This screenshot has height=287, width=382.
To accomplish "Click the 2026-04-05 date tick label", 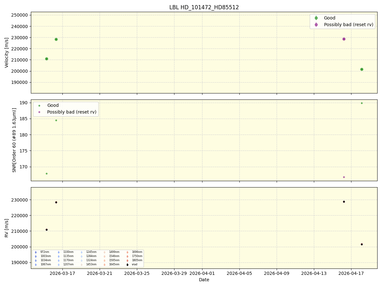I will (239, 273).
